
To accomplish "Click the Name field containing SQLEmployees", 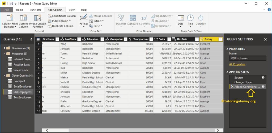I will 248,58.
